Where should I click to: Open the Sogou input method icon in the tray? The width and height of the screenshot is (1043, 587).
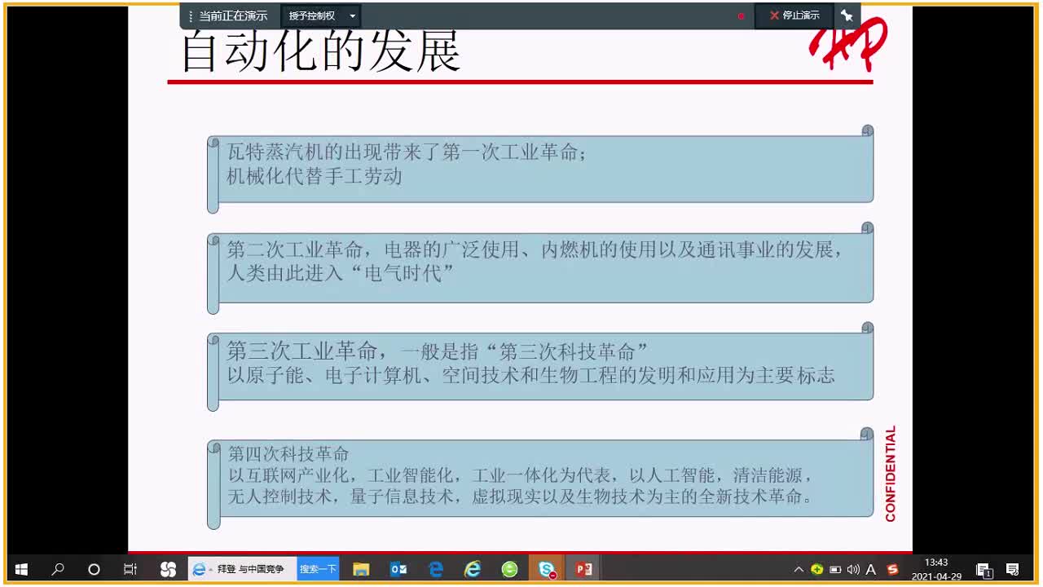point(892,569)
